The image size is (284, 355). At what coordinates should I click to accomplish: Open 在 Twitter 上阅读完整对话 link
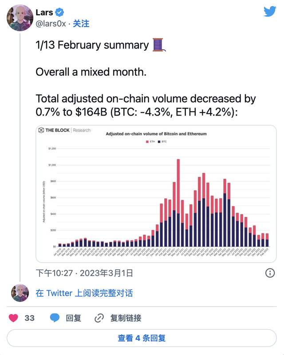84,293
